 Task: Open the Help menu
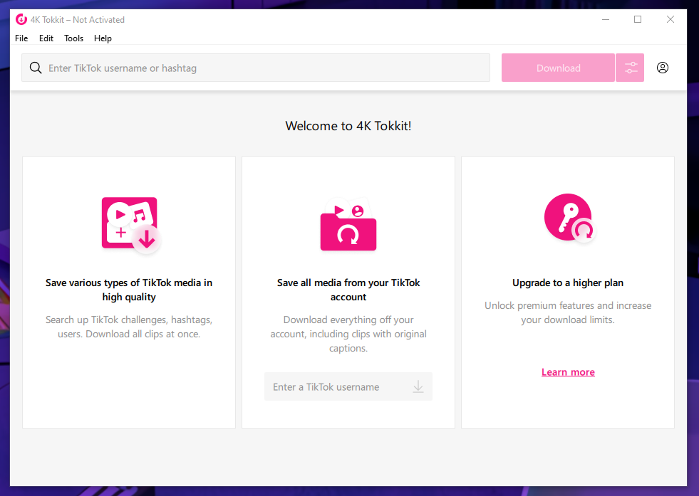(x=103, y=38)
